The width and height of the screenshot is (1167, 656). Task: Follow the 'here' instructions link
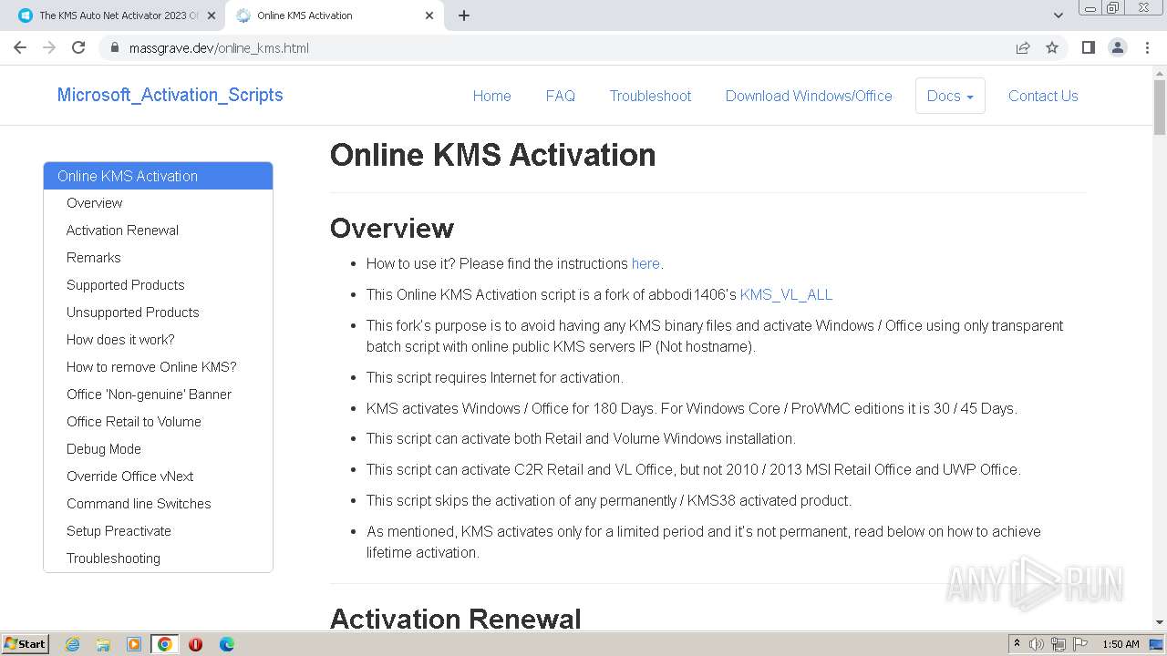[x=645, y=263]
